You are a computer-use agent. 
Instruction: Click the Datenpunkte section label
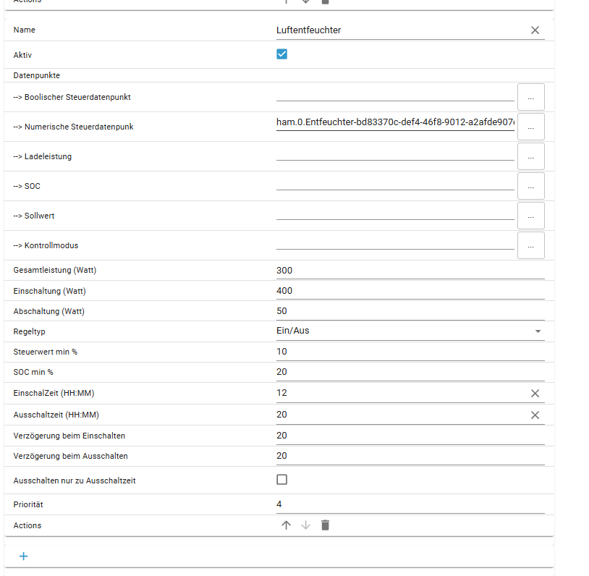point(36,75)
